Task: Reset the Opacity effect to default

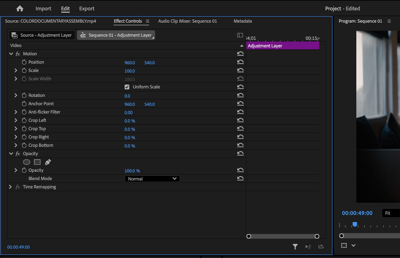Action: pyautogui.click(x=241, y=153)
